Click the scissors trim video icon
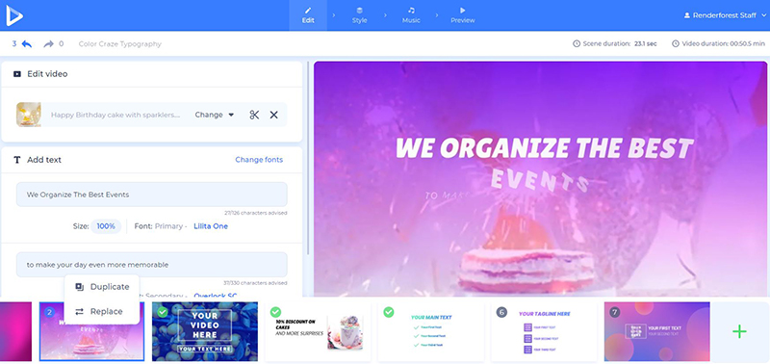Image resolution: width=770 pixels, height=364 pixels. pyautogui.click(x=254, y=115)
